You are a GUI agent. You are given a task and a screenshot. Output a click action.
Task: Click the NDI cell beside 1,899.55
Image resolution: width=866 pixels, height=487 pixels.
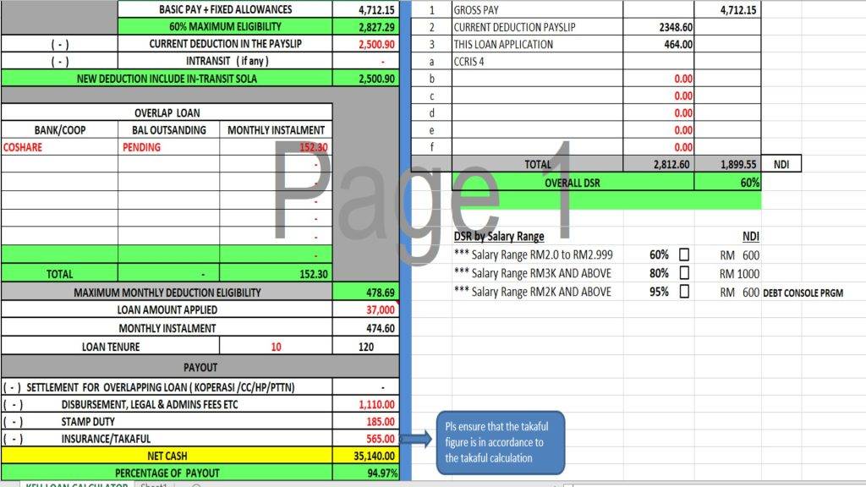[781, 164]
